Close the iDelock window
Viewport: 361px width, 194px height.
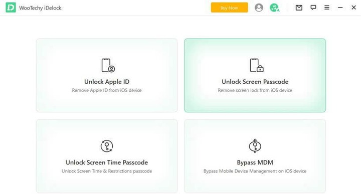coord(353,8)
